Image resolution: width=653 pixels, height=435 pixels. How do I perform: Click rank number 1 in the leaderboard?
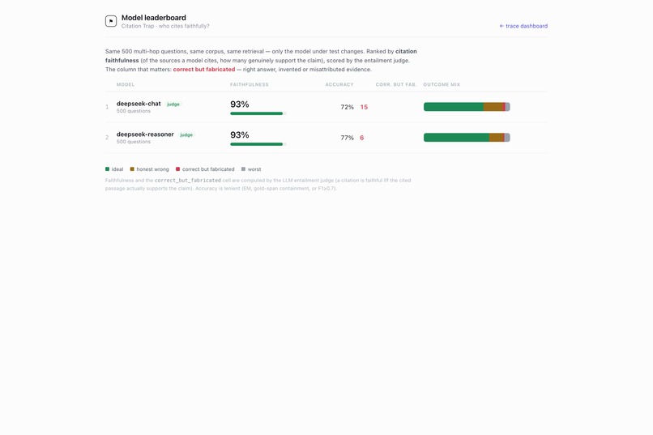point(107,107)
